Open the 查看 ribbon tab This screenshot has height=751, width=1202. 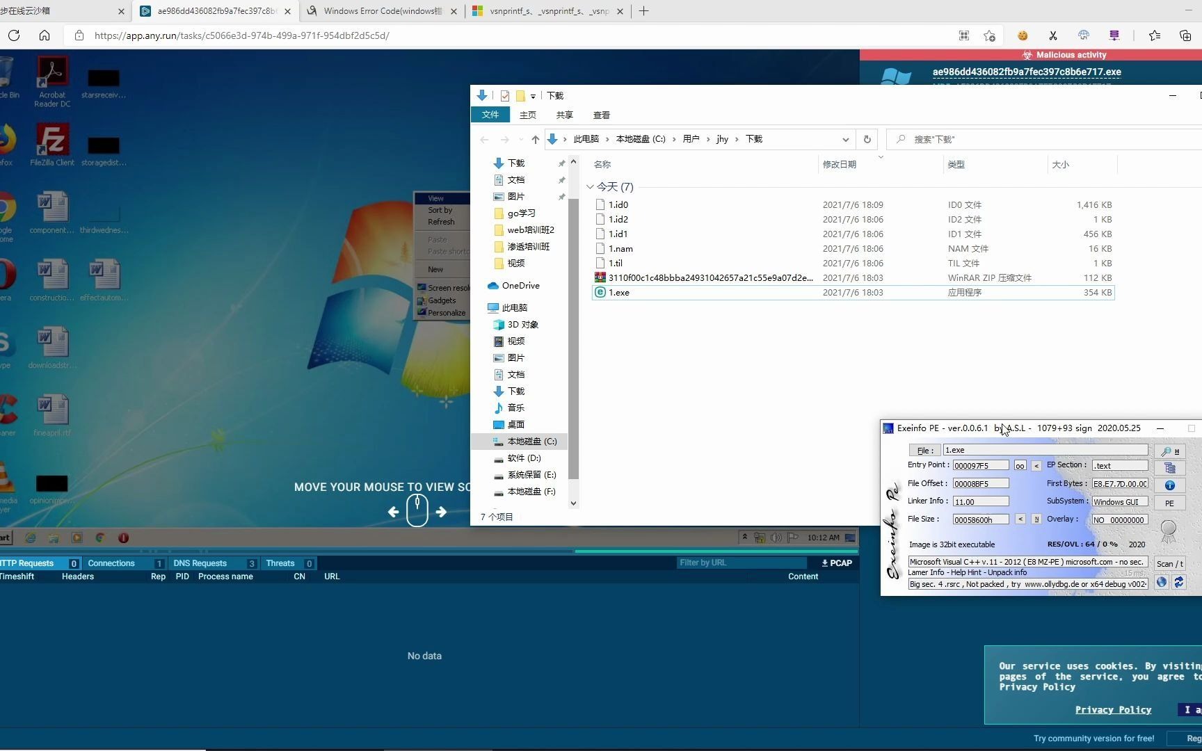[602, 115]
